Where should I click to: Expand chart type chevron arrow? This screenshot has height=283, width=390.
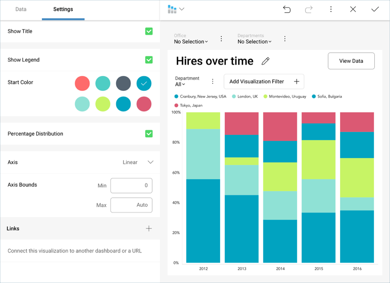click(182, 9)
